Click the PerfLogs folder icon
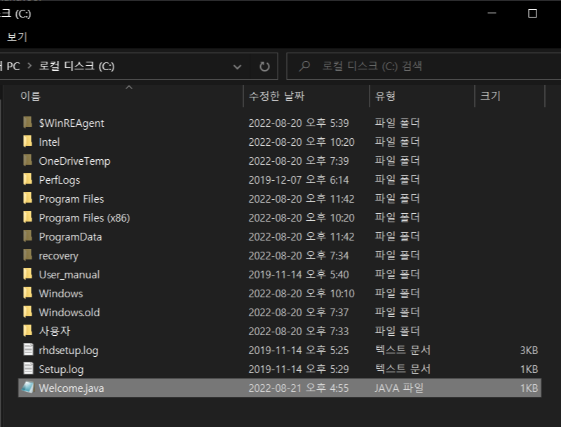561x427 pixels. 27,179
